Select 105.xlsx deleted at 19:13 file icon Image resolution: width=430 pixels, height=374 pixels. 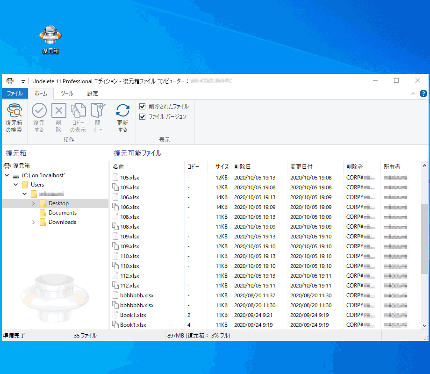click(x=115, y=177)
